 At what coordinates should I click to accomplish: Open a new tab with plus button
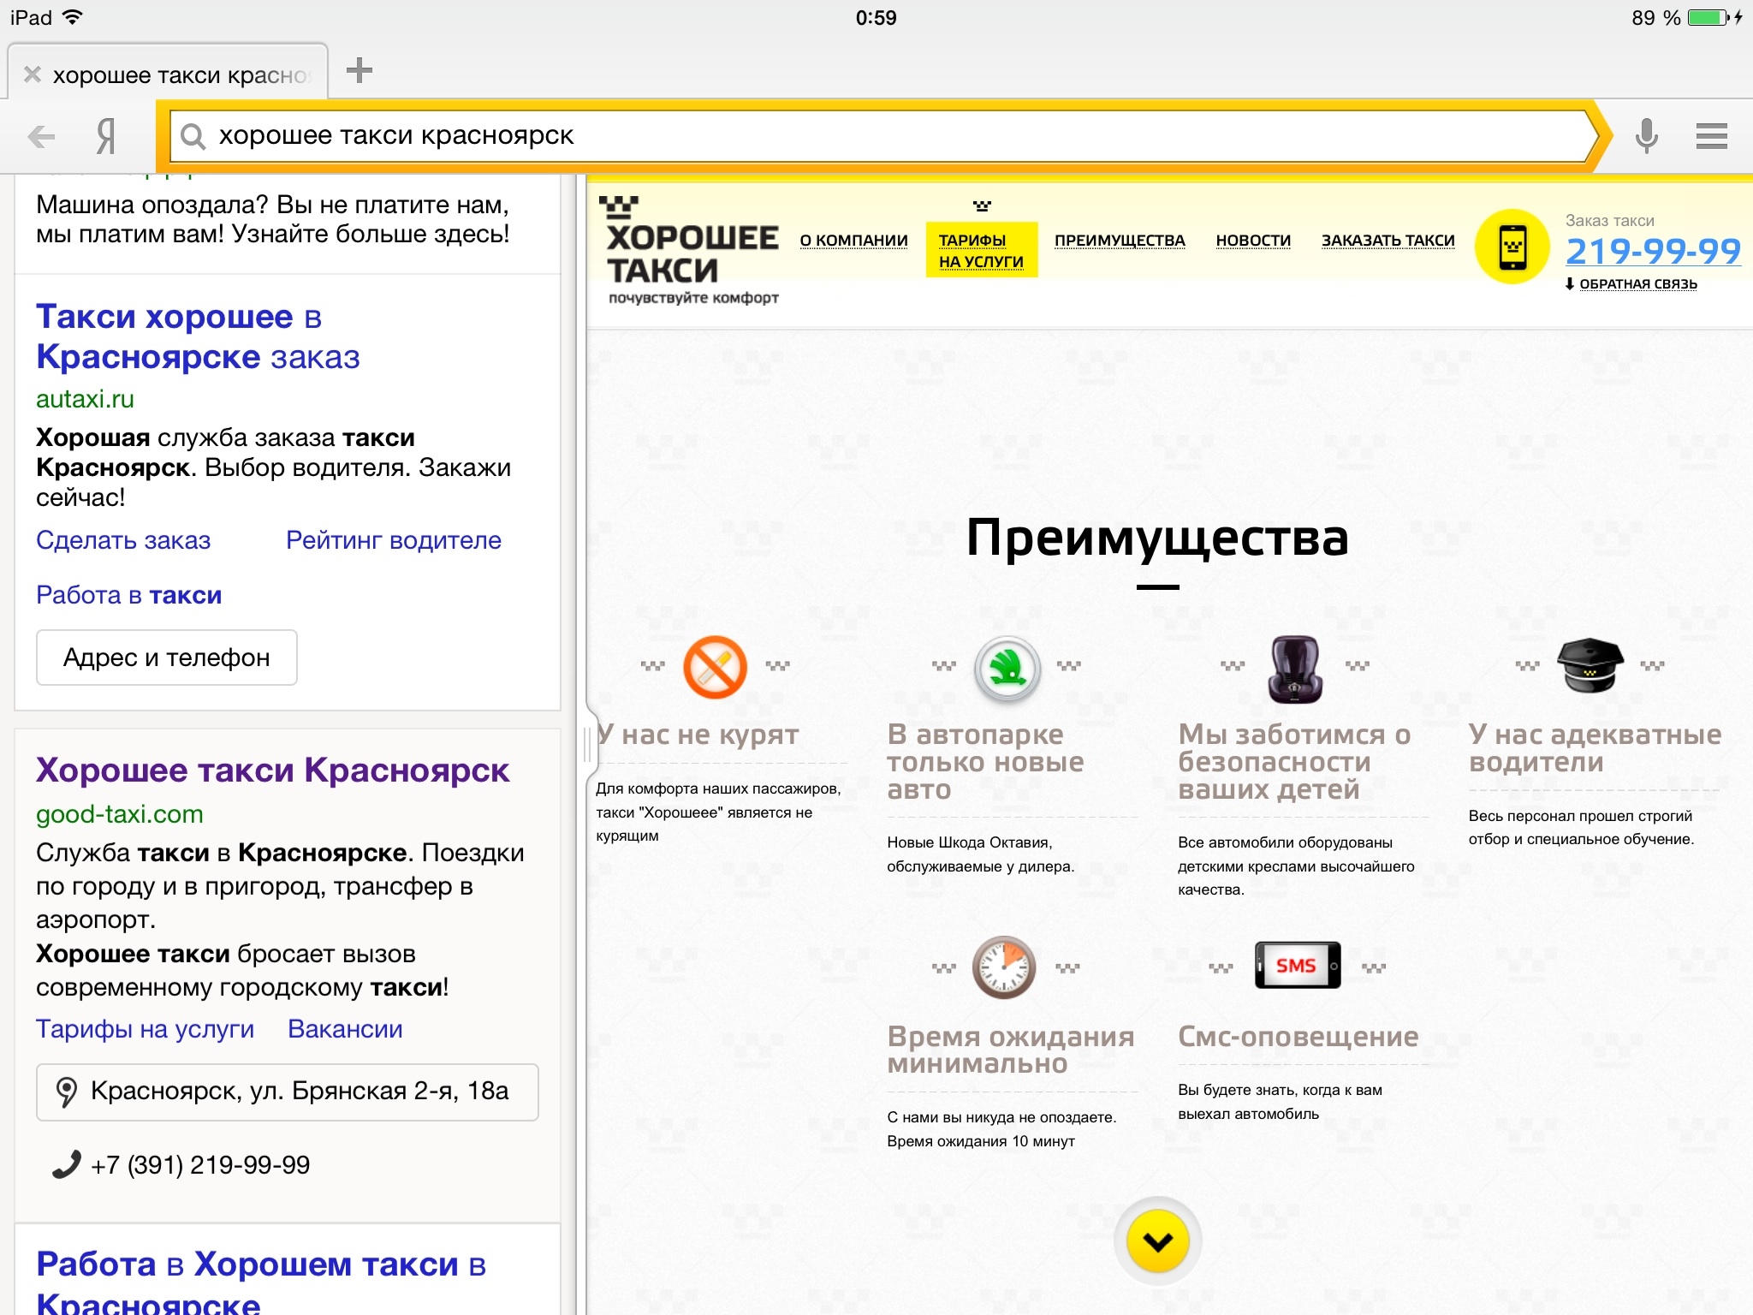pyautogui.click(x=359, y=70)
